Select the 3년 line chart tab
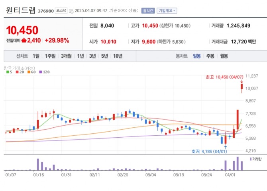Screen dimensions: 267x191 [x=92, y=56]
